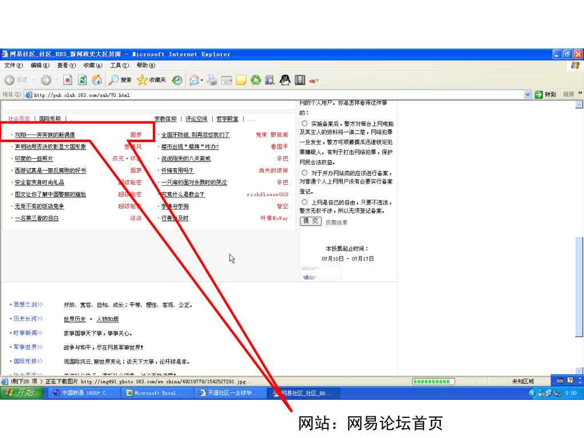Viewport: 584px width, 438px height.
Task: Open the eBay toolbar icon
Action: [x=314, y=80]
